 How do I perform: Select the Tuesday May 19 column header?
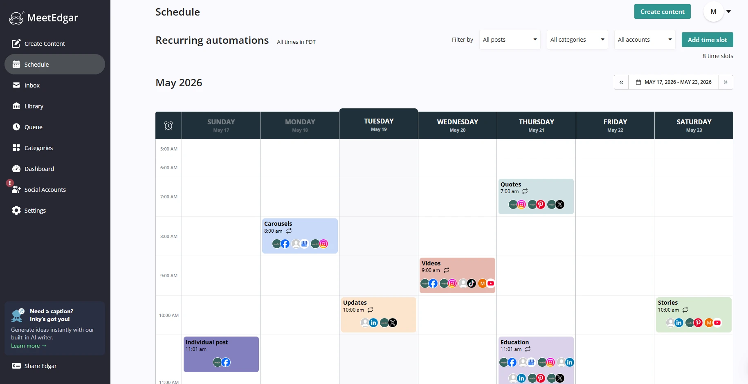[x=379, y=124]
